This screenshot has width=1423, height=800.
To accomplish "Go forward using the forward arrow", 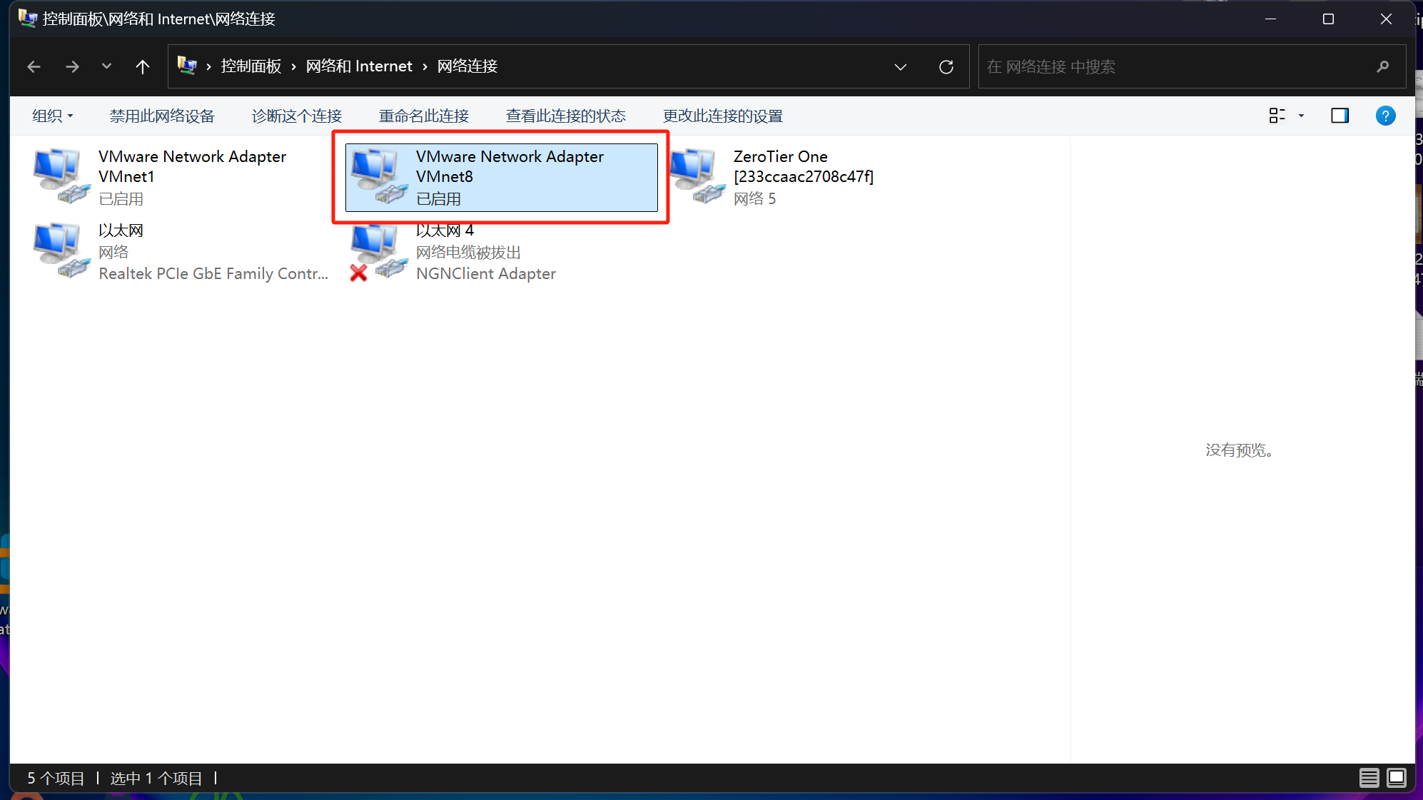I will [72, 66].
